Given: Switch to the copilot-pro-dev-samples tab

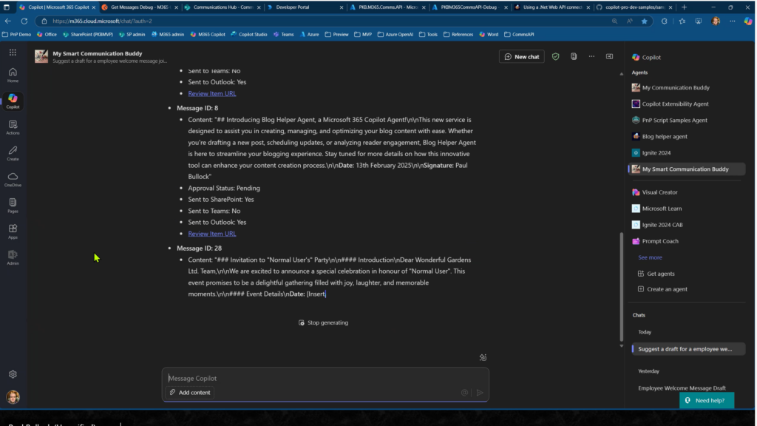Looking at the screenshot, I should [634, 7].
